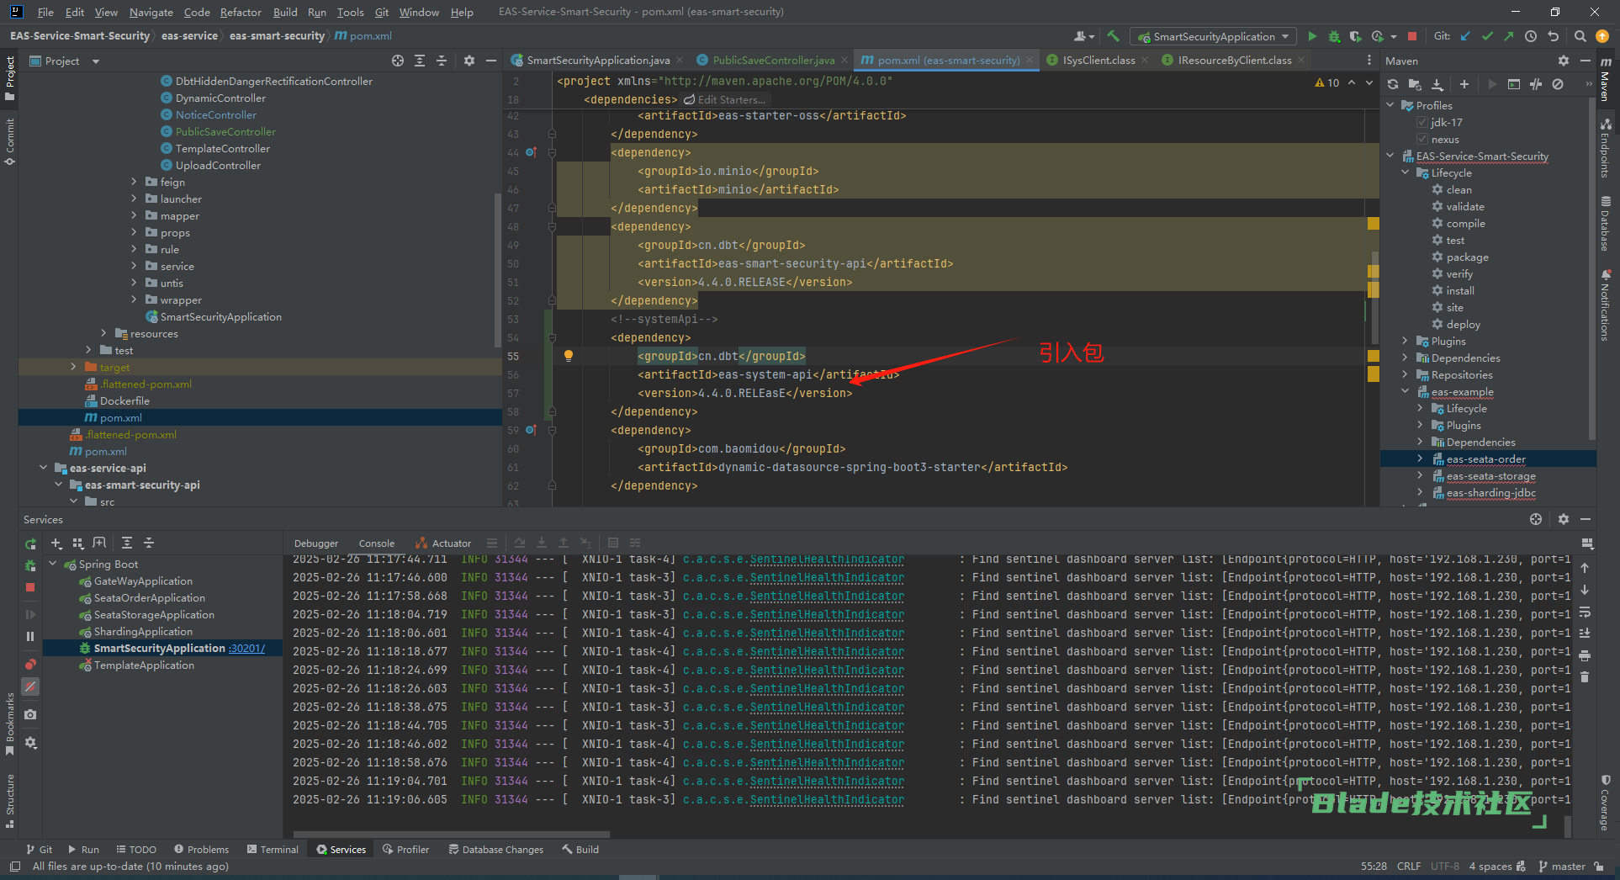Rollback changes with the undo arrow icon
Viewport: 1620px width, 880px height.
point(1554,36)
